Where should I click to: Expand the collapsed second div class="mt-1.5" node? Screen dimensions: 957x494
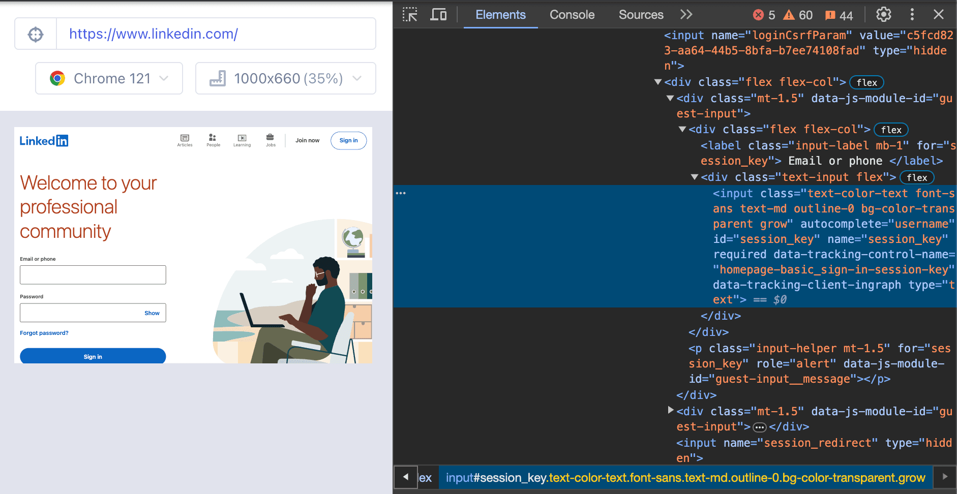point(671,410)
